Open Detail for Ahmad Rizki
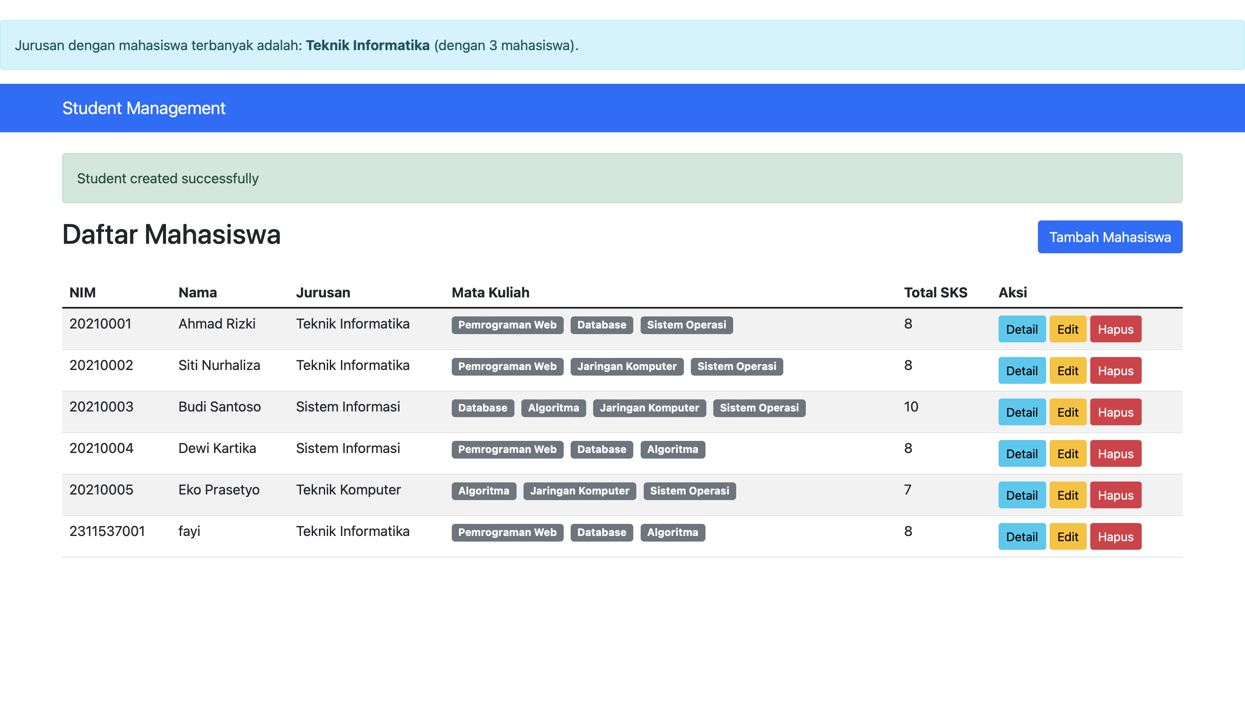 (1021, 329)
